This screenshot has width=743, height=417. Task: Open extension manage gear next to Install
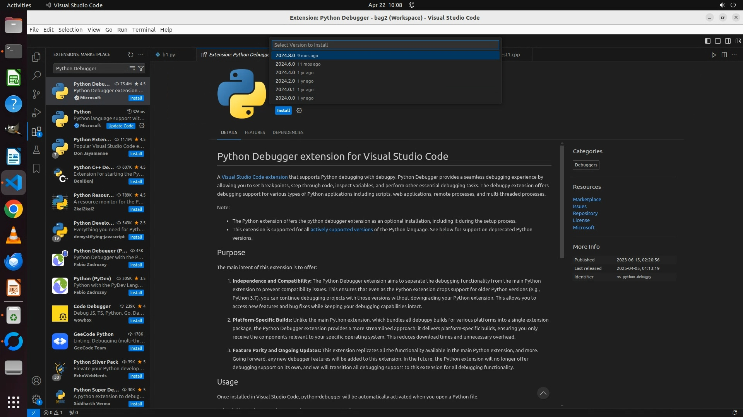[299, 110]
